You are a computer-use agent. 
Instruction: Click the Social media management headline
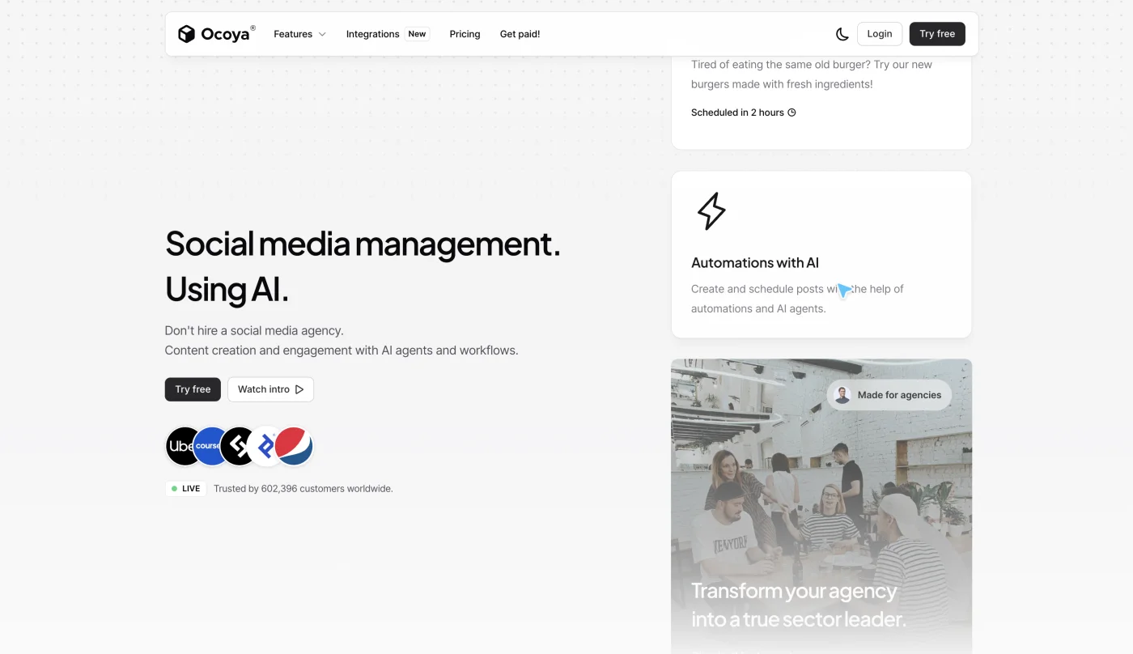pos(363,266)
